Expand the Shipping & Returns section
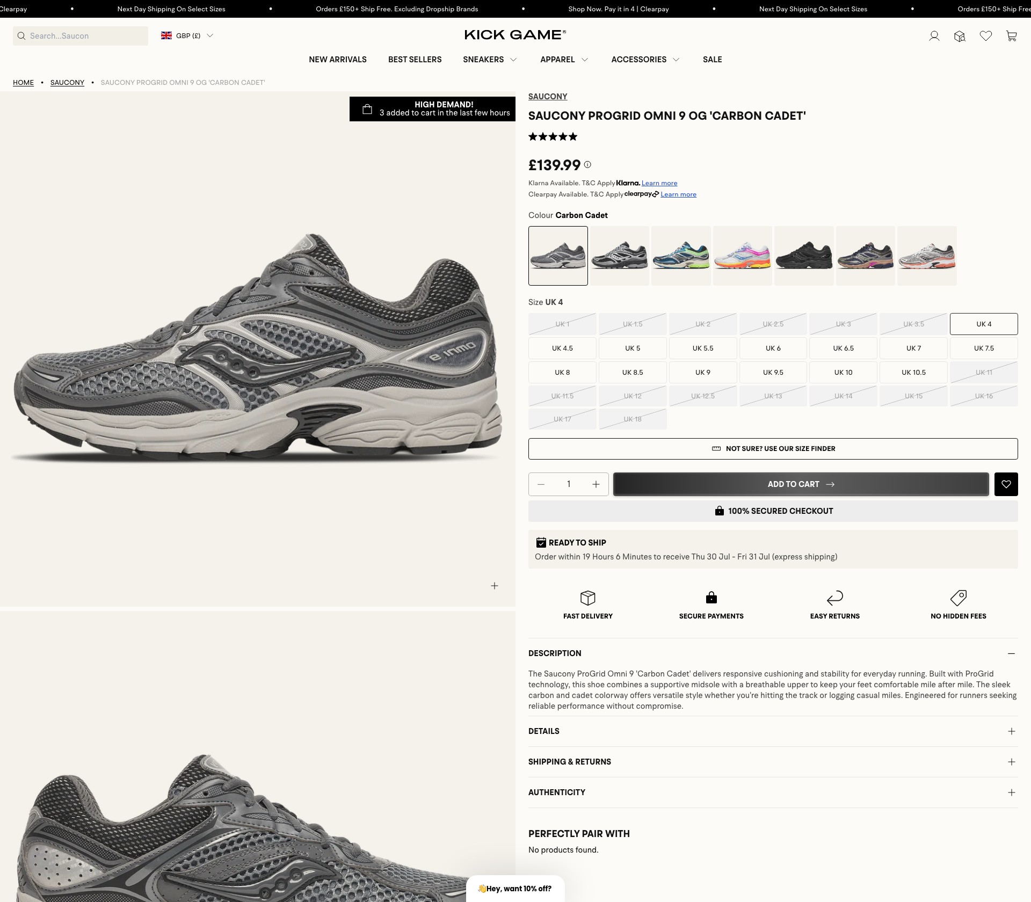 [773, 762]
